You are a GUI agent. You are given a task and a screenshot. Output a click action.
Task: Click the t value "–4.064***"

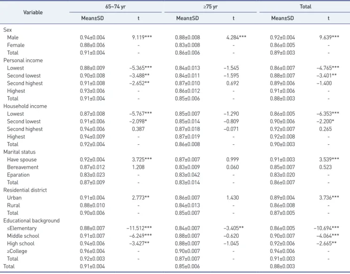click(327, 236)
